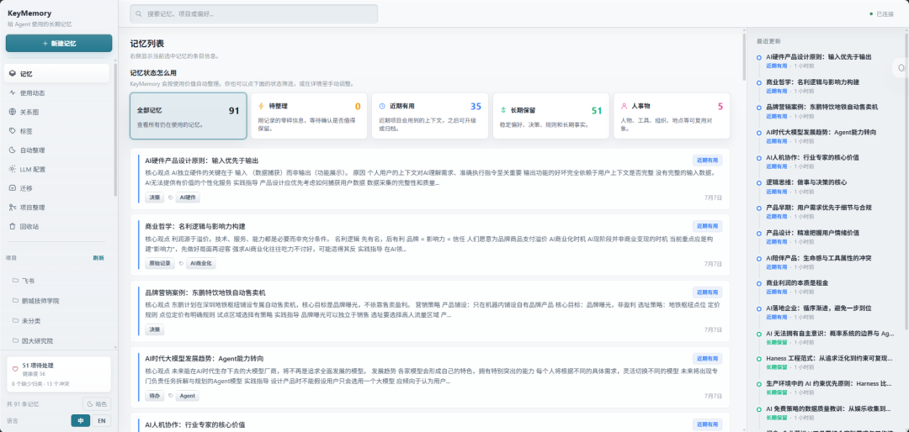Click the 迁移 box icon
The width and height of the screenshot is (909, 432).
point(13,188)
